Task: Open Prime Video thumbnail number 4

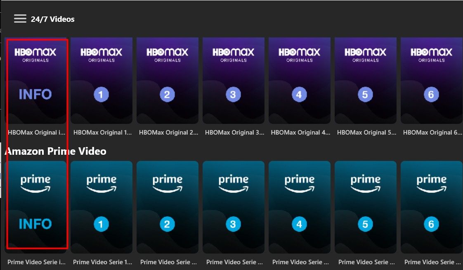Action: (x=300, y=207)
